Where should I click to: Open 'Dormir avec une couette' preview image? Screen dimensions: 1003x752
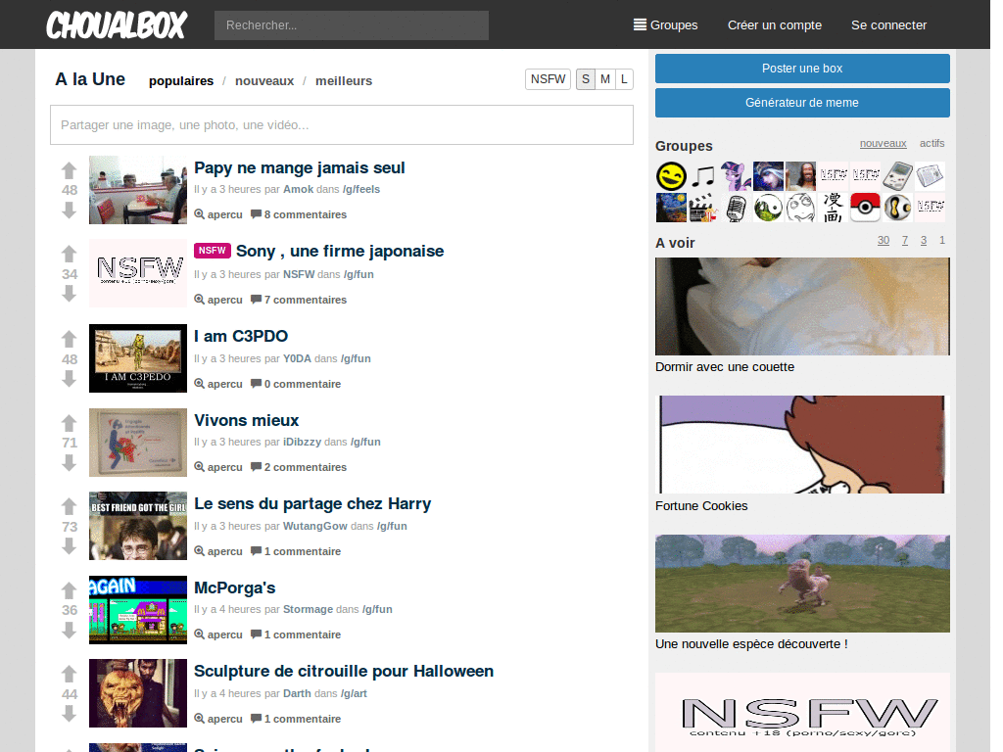click(802, 306)
